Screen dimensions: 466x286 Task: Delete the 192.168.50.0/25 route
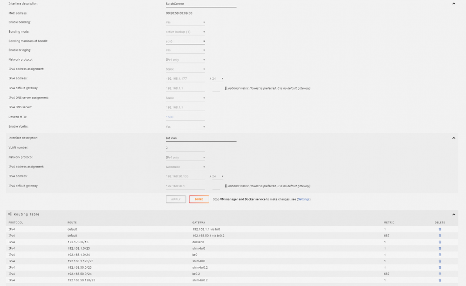tap(440, 267)
